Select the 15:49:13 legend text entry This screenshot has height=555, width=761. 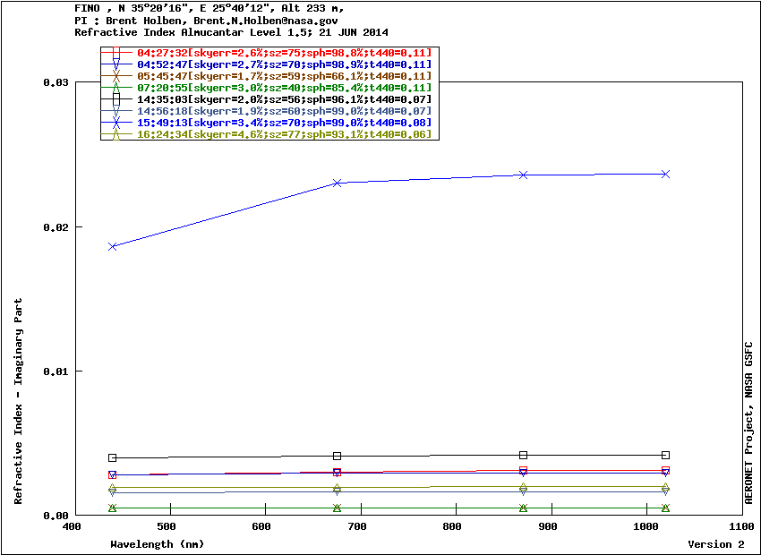[x=284, y=123]
